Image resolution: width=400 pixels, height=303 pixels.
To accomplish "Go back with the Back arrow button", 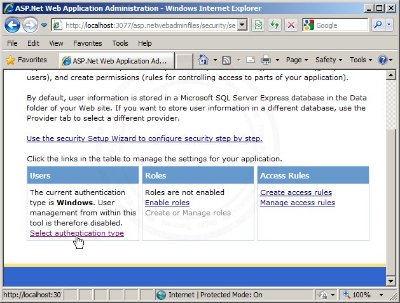I will [x=12, y=25].
